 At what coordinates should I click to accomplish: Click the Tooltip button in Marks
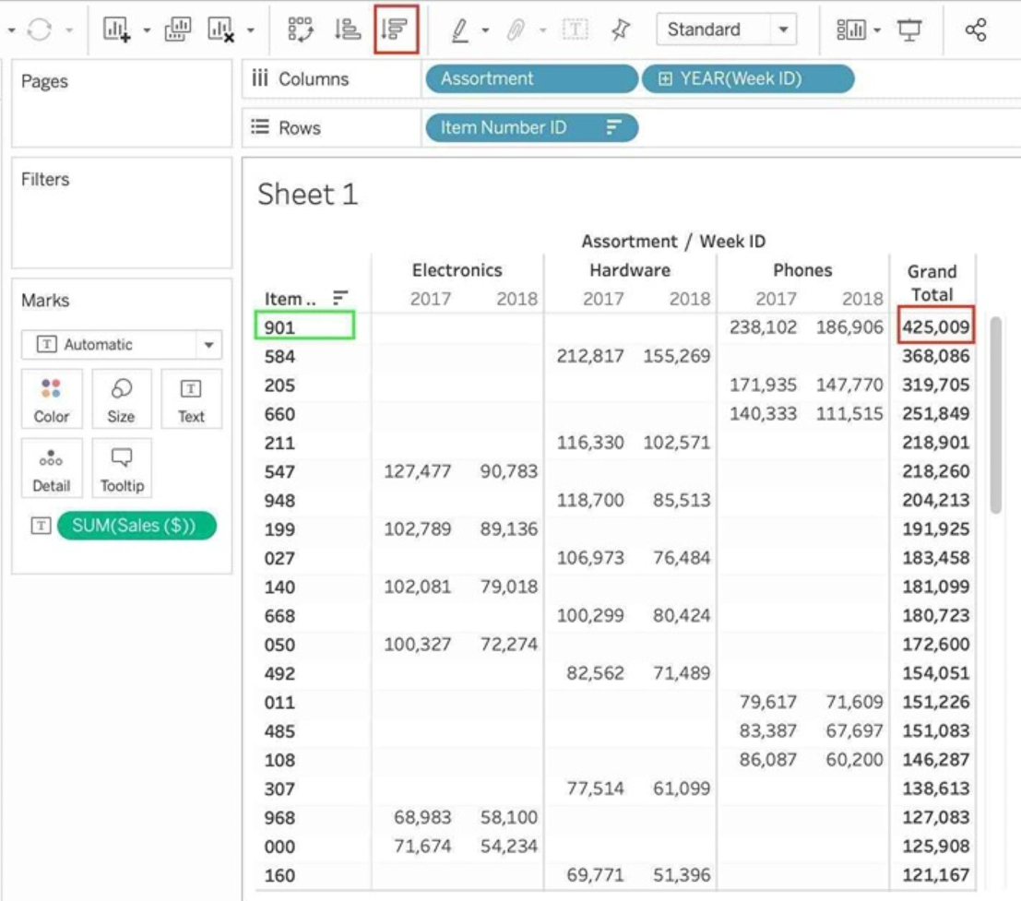tap(122, 468)
